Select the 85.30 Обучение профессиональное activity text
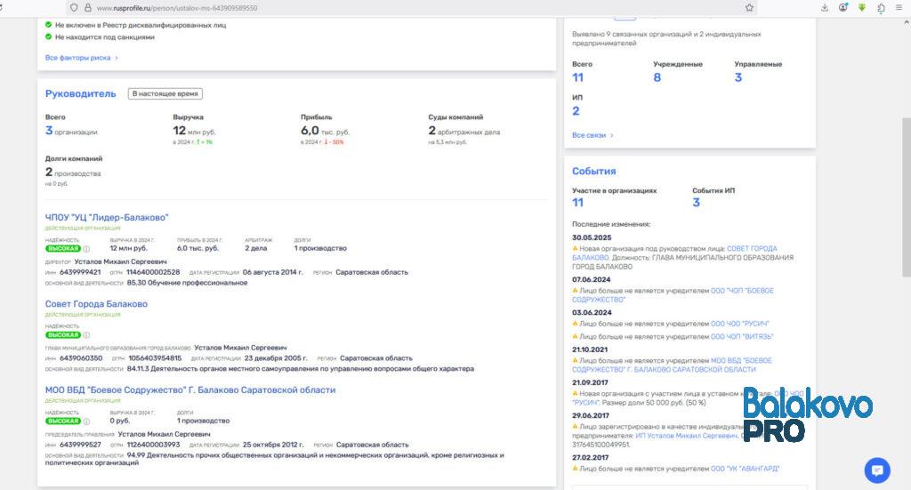The height and width of the screenshot is (490, 911). [x=187, y=283]
